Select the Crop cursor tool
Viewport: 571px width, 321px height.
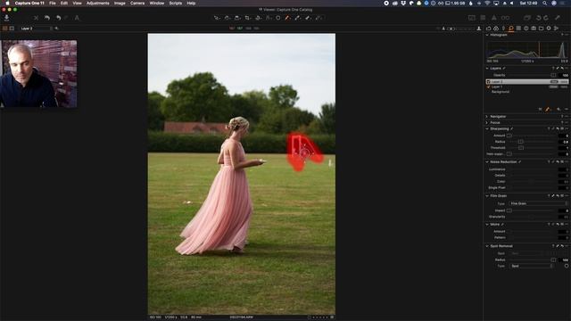point(248,18)
